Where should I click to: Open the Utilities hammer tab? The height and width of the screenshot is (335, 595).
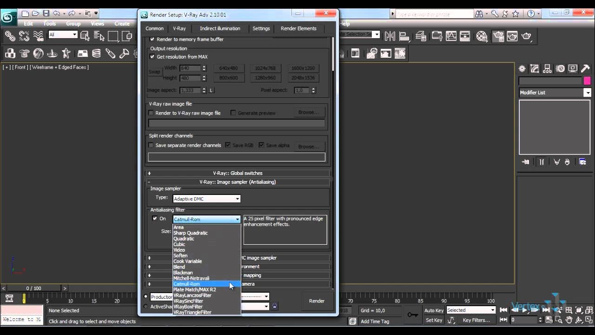click(585, 69)
